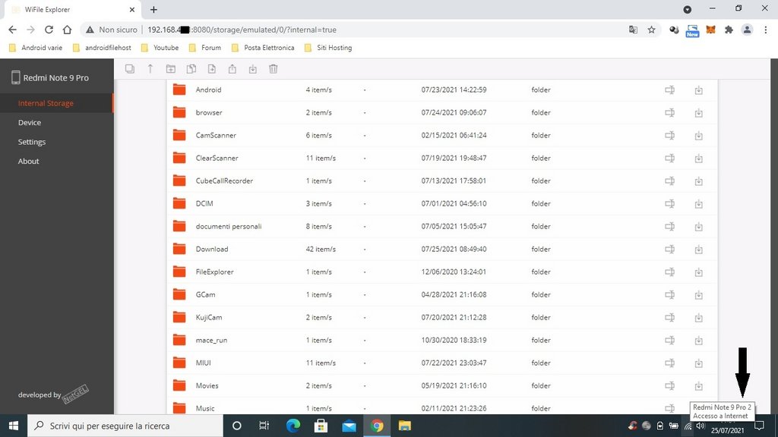Click the browser address bar URL
This screenshot has width=778, height=437.
pyautogui.click(x=242, y=30)
